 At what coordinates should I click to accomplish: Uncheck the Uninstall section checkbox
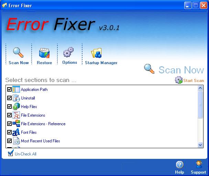10,98
